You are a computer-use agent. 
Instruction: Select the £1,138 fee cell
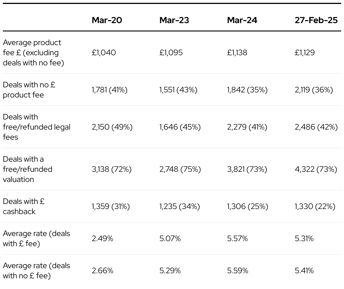237,53
